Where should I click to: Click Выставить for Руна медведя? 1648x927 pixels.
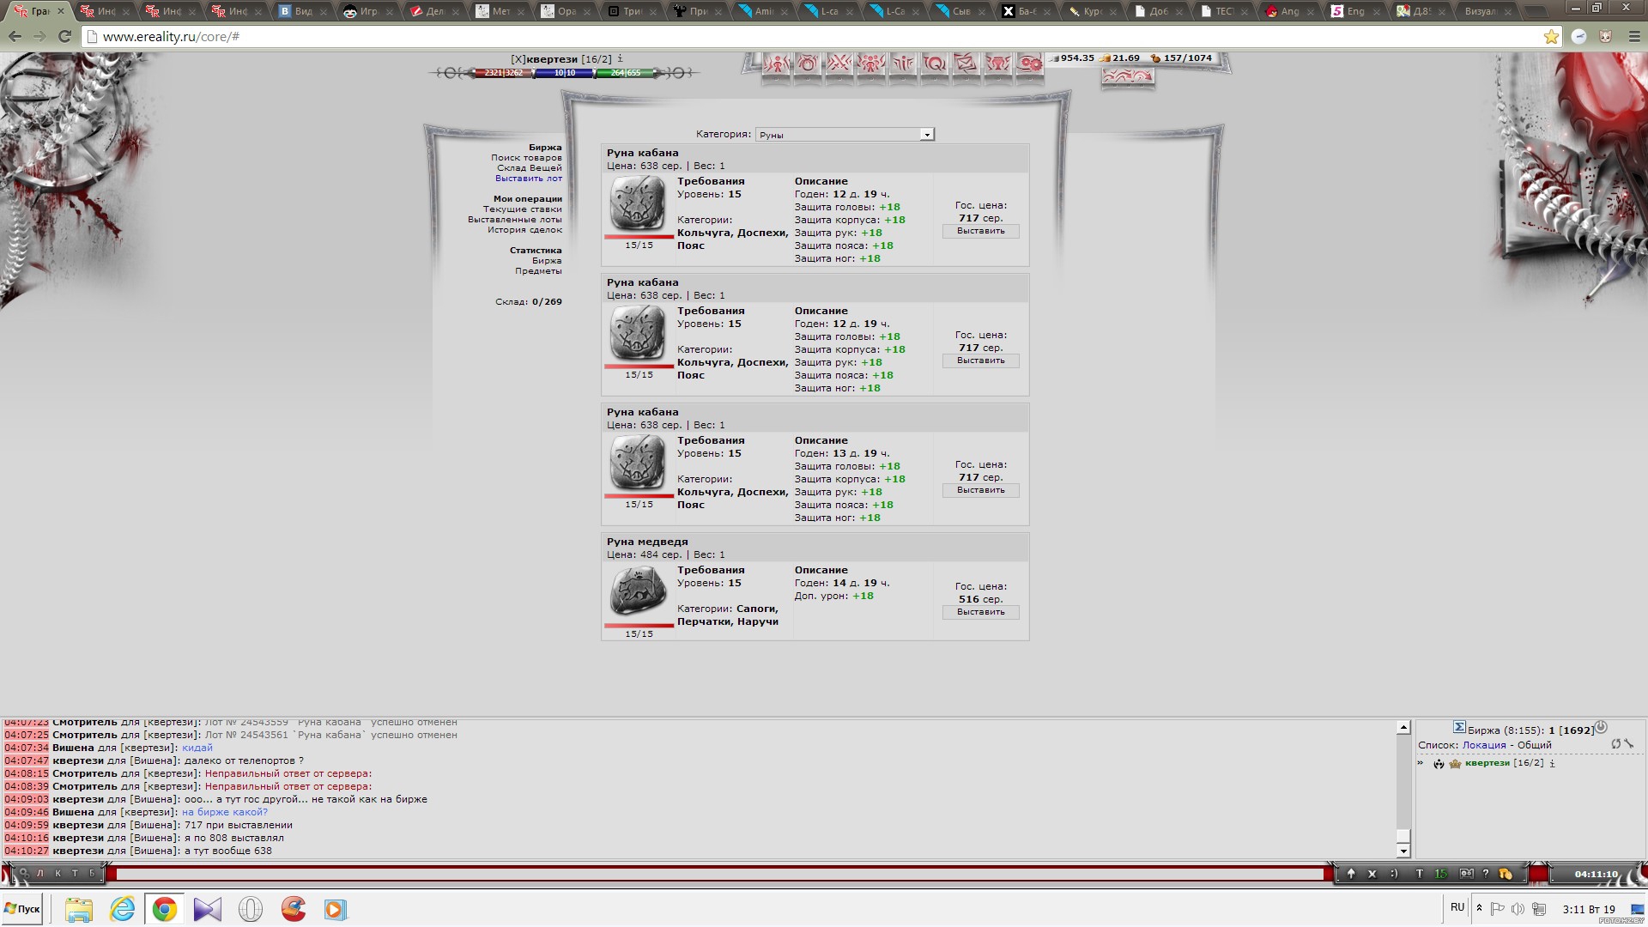[x=980, y=613]
